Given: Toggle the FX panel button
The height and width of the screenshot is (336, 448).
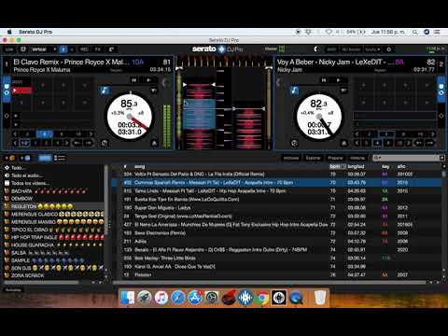Looking at the screenshot, I should 98,49.
